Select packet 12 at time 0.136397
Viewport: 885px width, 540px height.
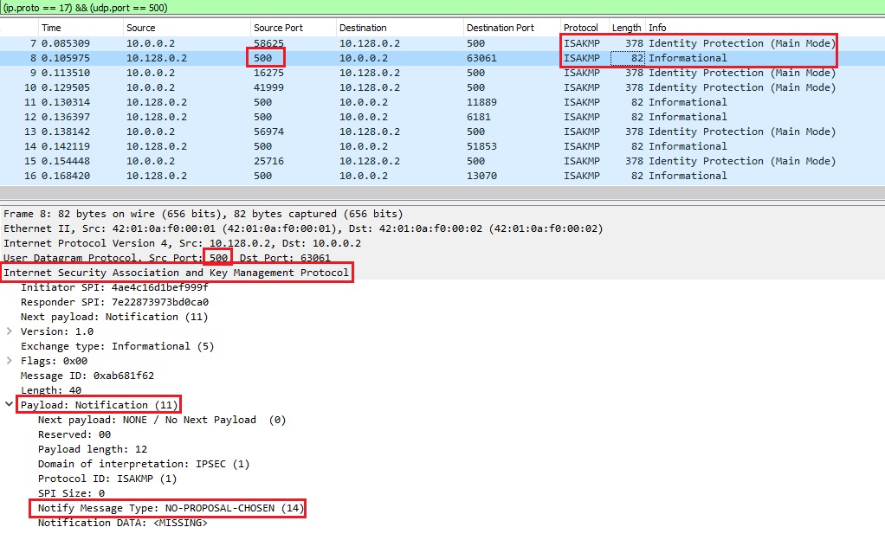click(442, 117)
